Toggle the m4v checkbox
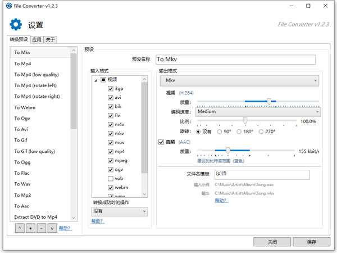 (111, 125)
